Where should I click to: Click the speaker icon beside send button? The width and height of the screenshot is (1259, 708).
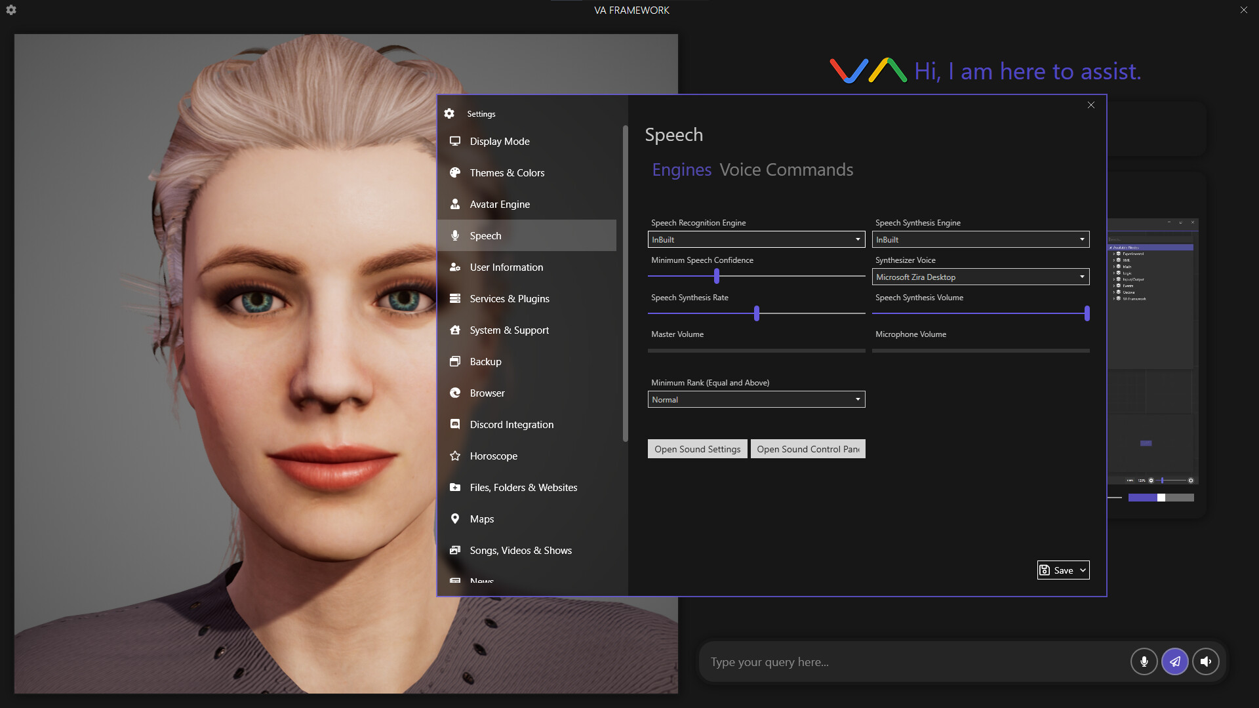click(x=1206, y=661)
